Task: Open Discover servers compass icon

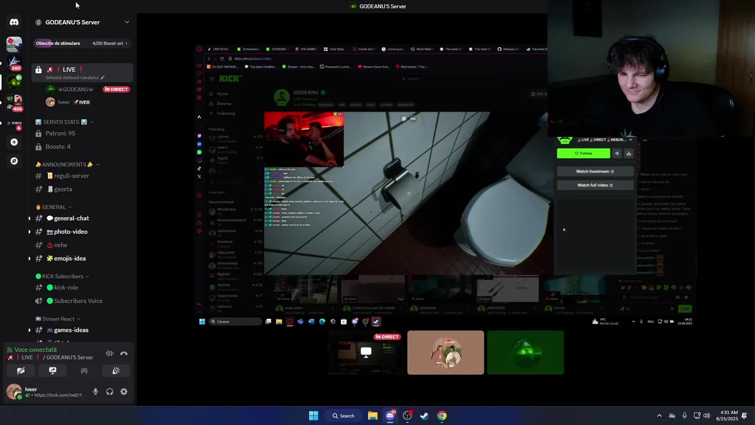Action: click(x=14, y=161)
